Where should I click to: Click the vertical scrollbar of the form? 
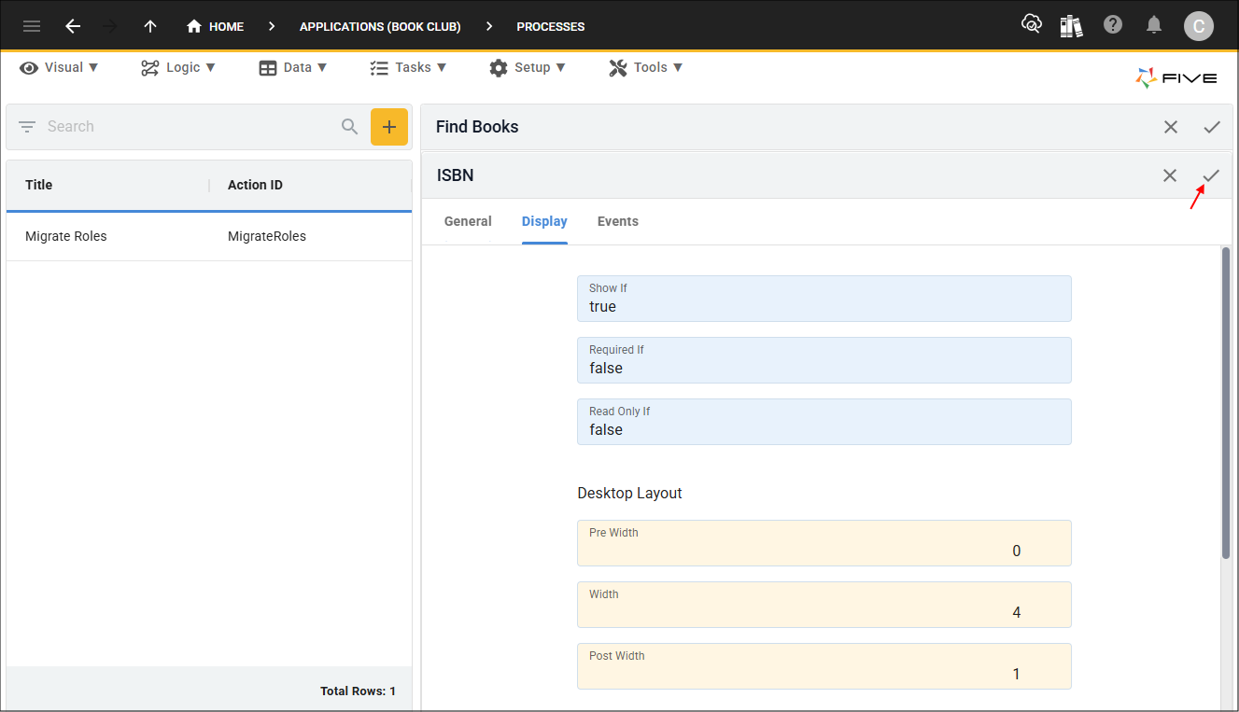pos(1226,403)
